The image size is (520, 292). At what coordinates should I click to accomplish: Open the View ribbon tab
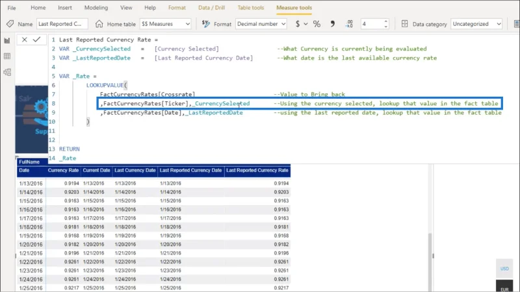126,8
